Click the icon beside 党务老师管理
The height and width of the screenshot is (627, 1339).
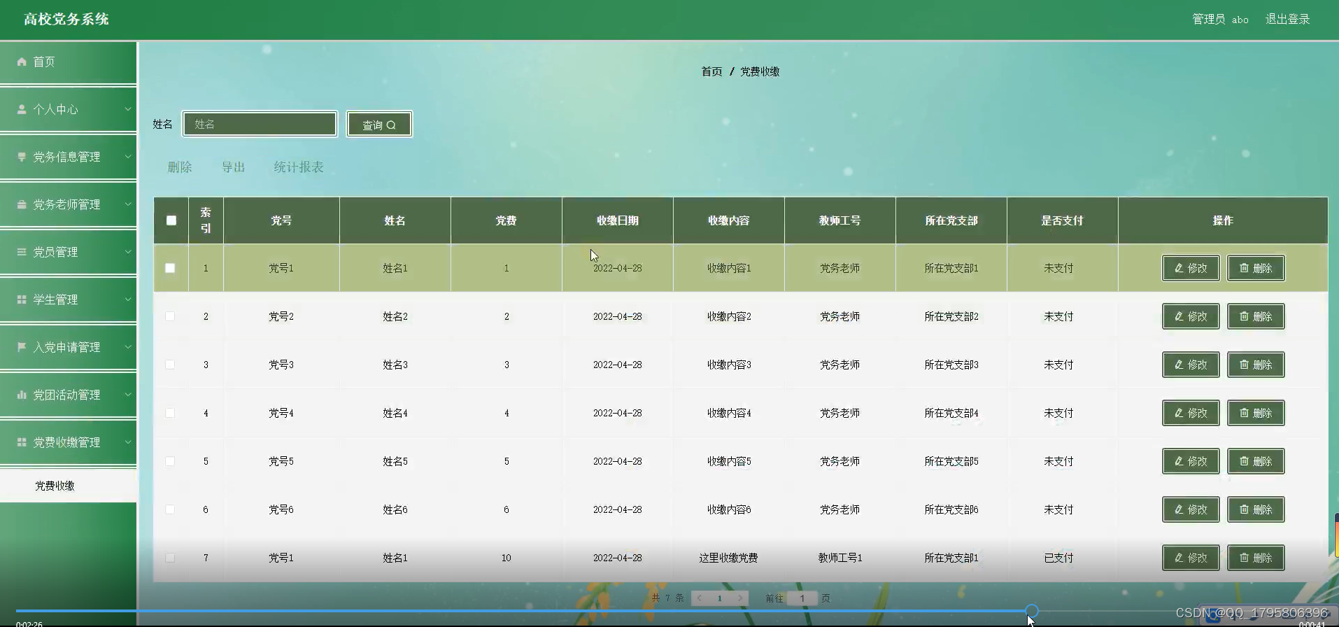pyautogui.click(x=22, y=204)
